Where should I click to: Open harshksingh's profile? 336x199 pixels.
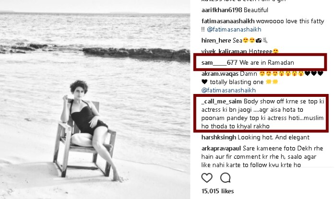pos(219,137)
